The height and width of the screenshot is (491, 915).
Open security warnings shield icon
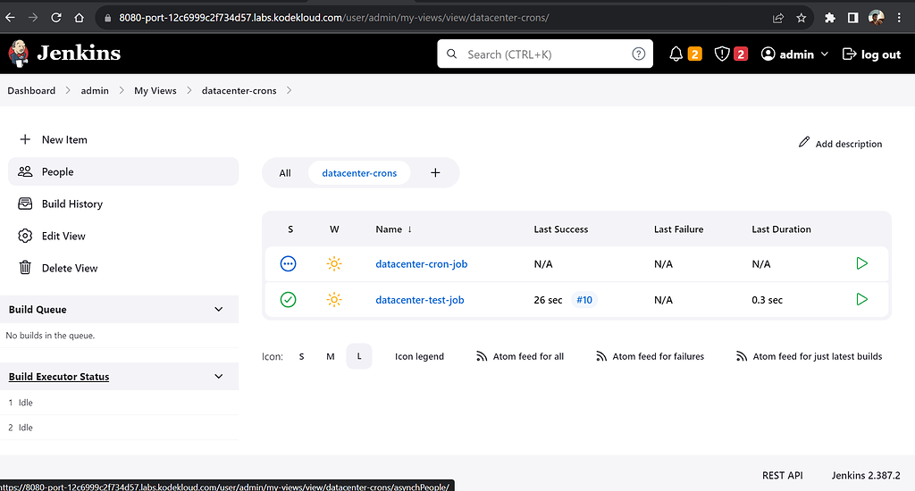point(722,54)
